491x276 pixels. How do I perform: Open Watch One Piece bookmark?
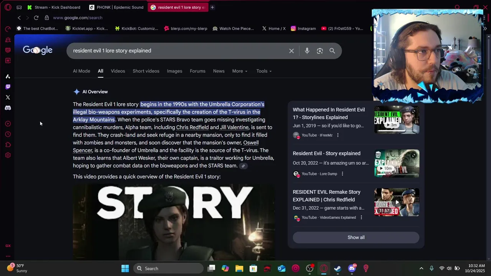pyautogui.click(x=233, y=28)
